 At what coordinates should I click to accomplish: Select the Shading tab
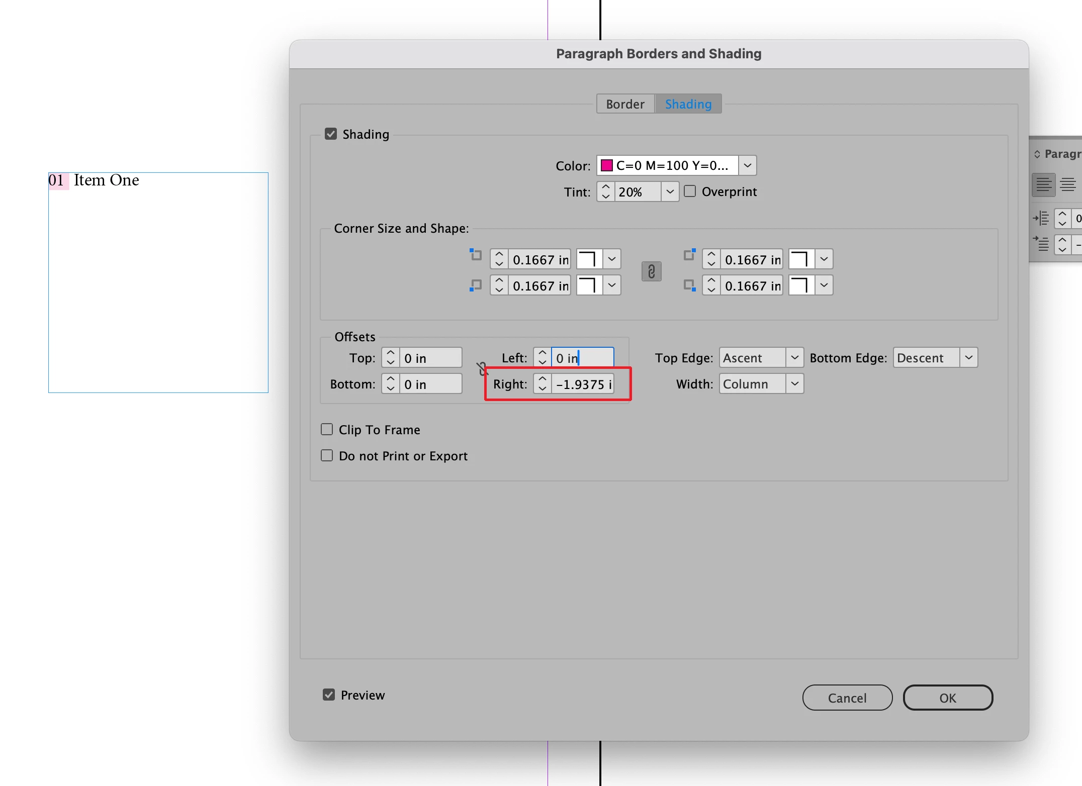688,104
